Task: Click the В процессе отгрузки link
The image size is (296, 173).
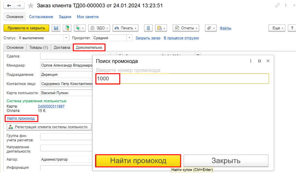Action: coord(181,38)
